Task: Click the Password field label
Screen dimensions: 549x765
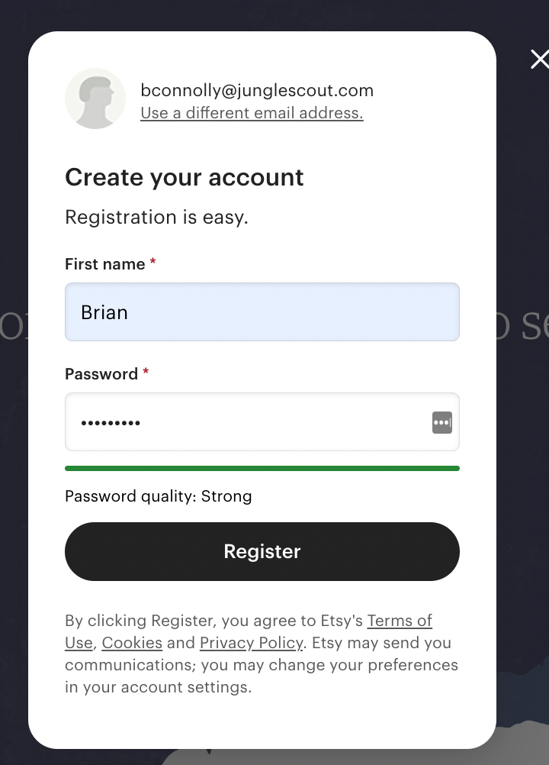Action: [101, 373]
